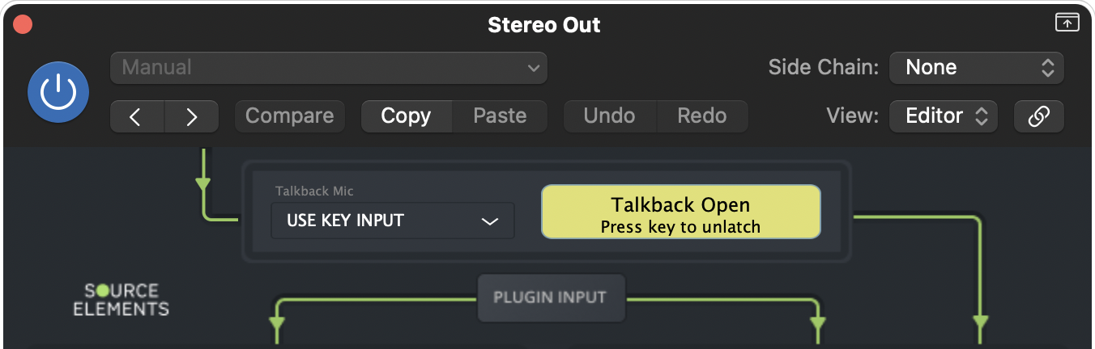
Task: Click the Copy button
Action: [405, 116]
